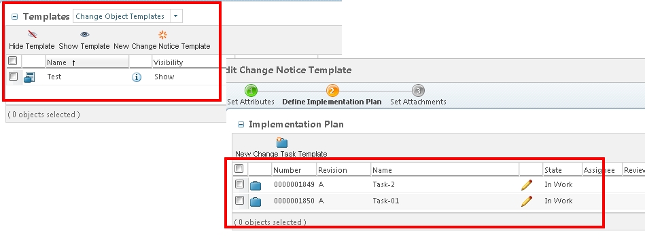
Task: Open the Change Object Templates dropdown arrow
Action: click(175, 16)
